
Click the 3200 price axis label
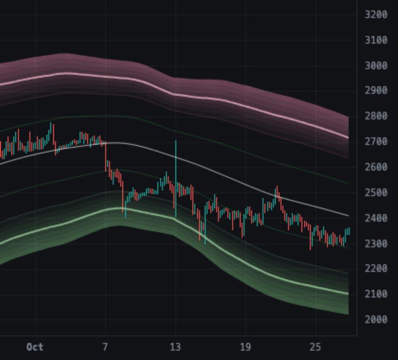coord(376,15)
